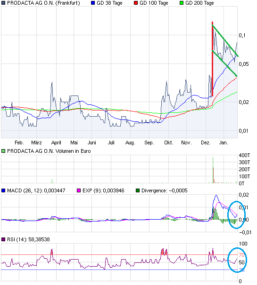Click the '0,1' price axis label

click(x=242, y=35)
